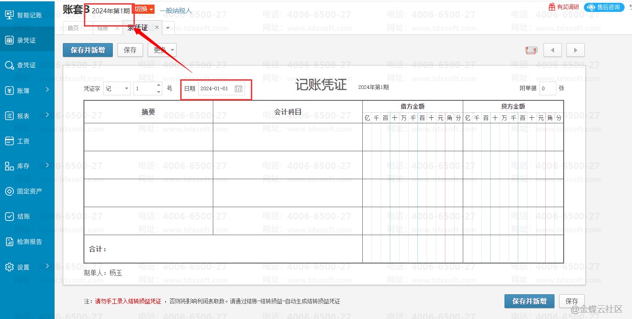Screen dimensions: 632x319
Task: Close the 录凭证 tab
Action: [157, 27]
